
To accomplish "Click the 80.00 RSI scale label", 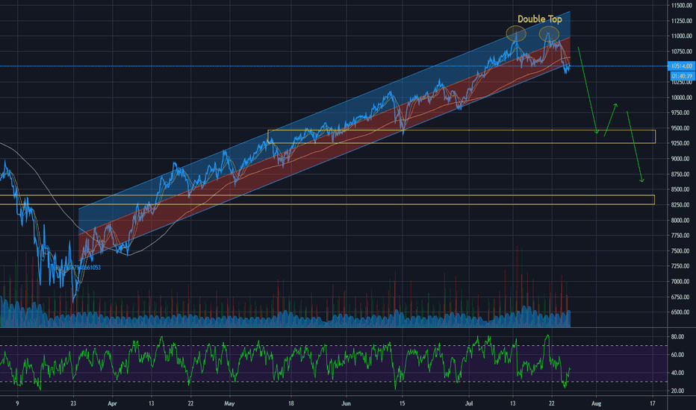I will point(677,337).
